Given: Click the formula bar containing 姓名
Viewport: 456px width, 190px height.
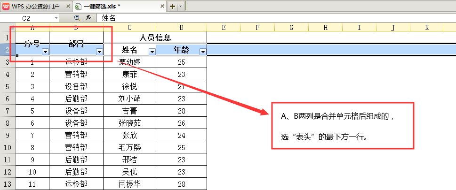Looking at the screenshot, I should pyautogui.click(x=276, y=18).
